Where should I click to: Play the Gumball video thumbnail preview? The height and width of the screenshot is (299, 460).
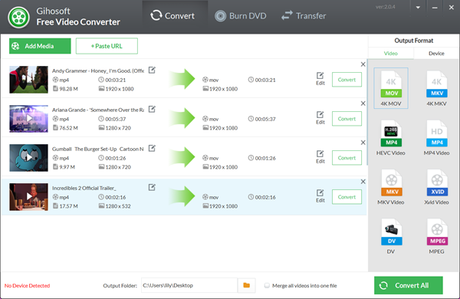click(x=29, y=158)
